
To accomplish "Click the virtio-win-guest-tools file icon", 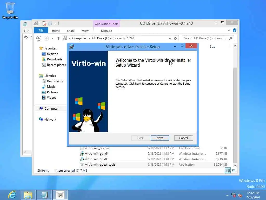I will click(82, 165).
